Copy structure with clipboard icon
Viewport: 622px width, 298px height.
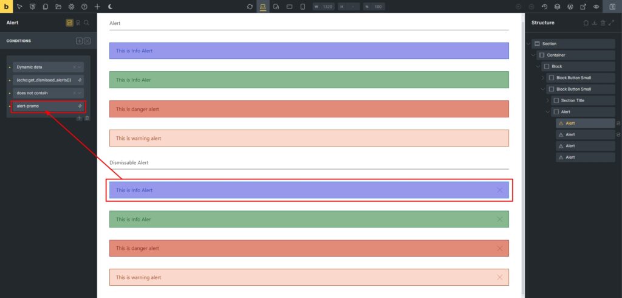click(586, 23)
